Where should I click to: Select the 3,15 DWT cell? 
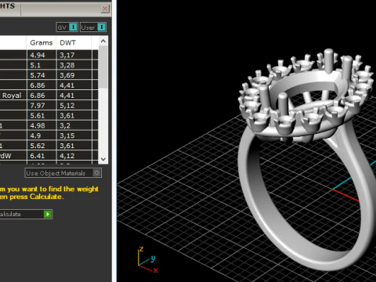point(74,136)
